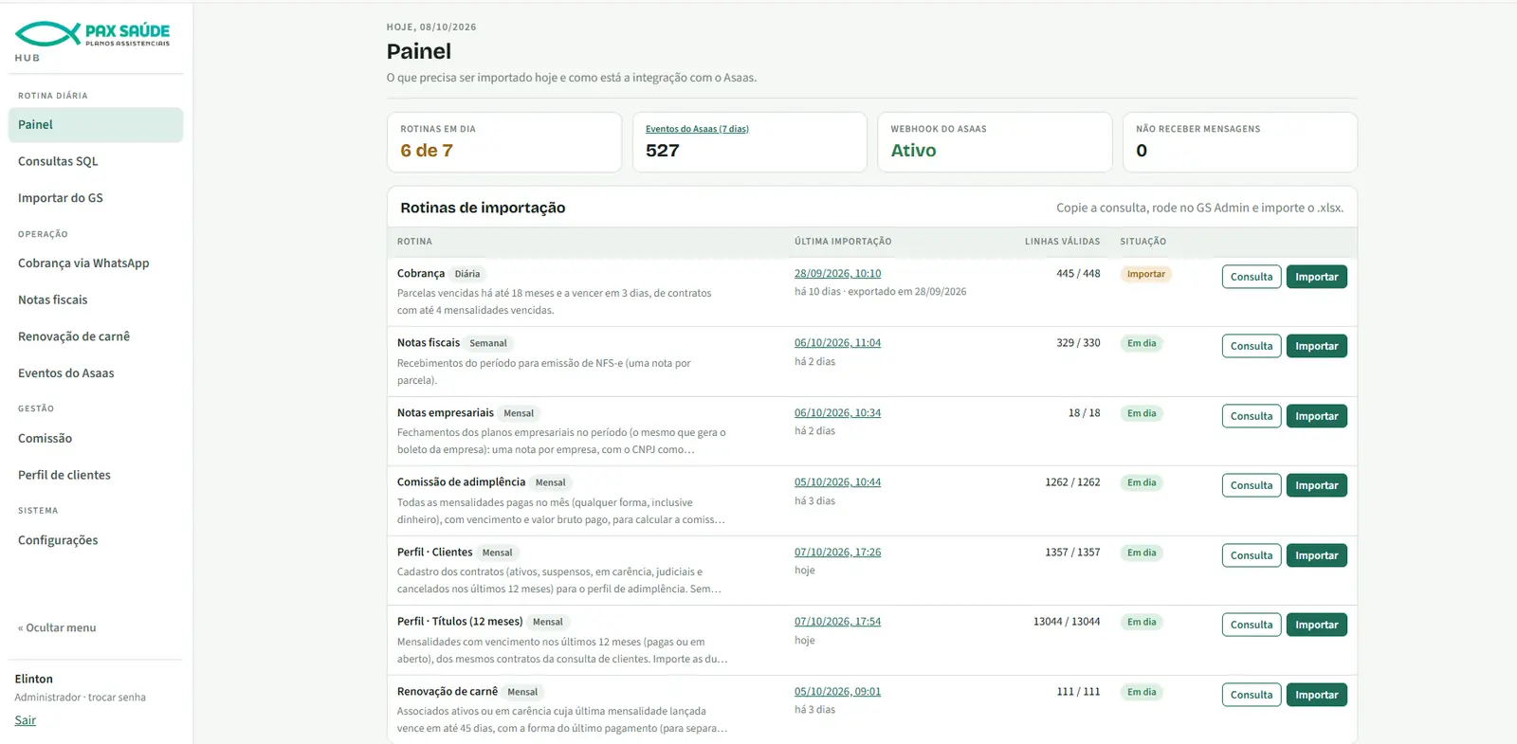The height and width of the screenshot is (744, 1517).
Task: Open last import link 06/10/2026, 10:34
Action: pyautogui.click(x=837, y=413)
